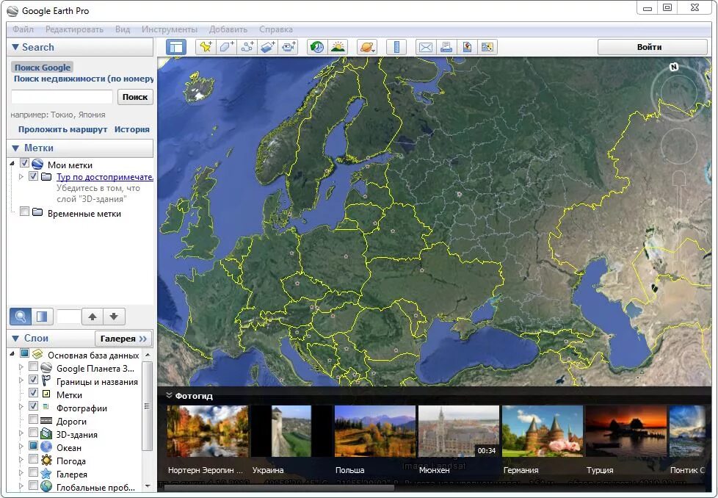This screenshot has width=718, height=498.
Task: Collapse the Search panel triangle
Action: coord(15,47)
